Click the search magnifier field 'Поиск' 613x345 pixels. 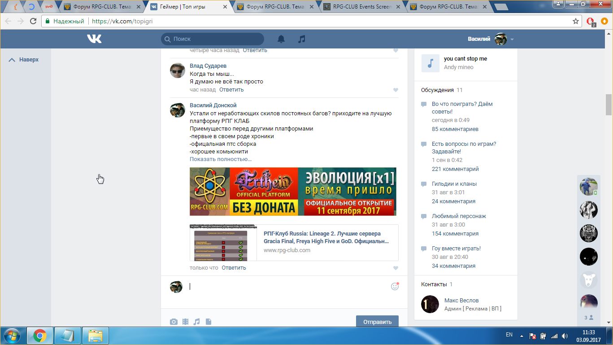pos(213,39)
